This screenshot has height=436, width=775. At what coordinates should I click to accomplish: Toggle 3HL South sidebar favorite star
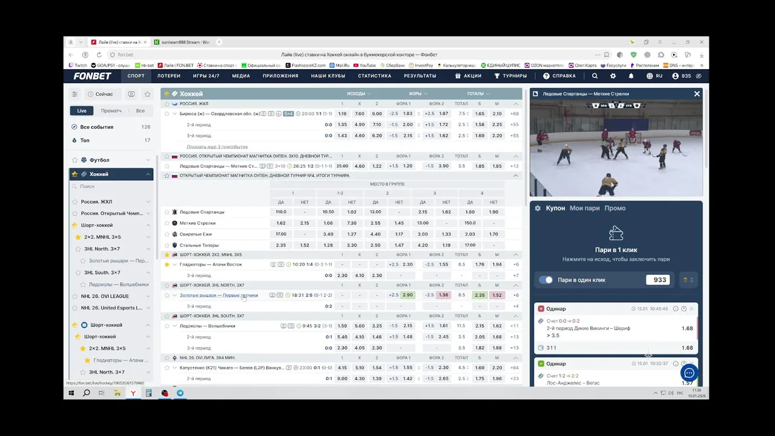tap(78, 272)
